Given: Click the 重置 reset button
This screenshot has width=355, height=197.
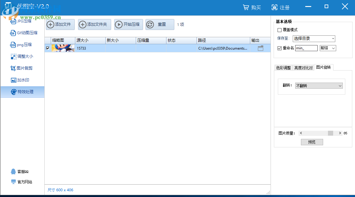Looking at the screenshot, I should pyautogui.click(x=160, y=25).
